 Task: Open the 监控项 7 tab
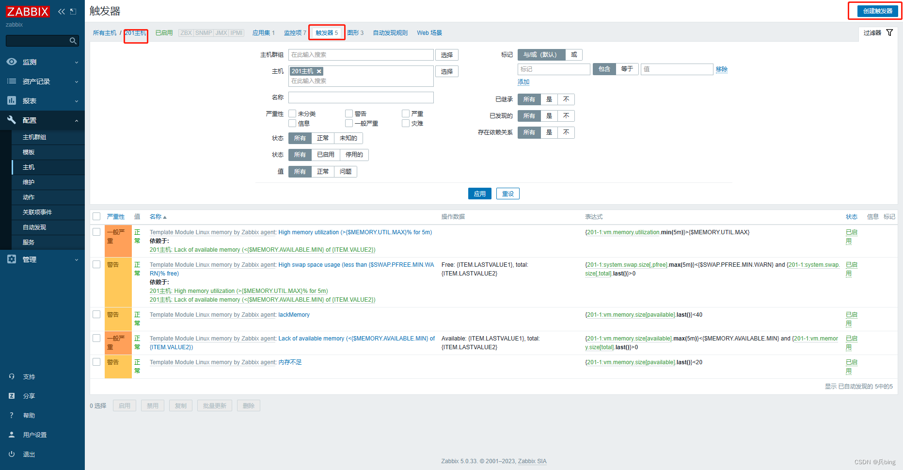[x=295, y=33]
